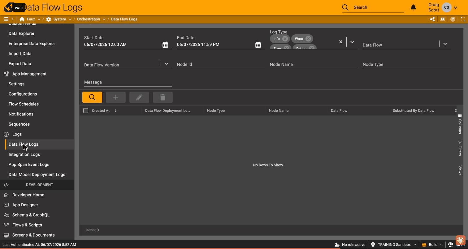Clear all Log Type selections
The height and width of the screenshot is (249, 468).
341,42
